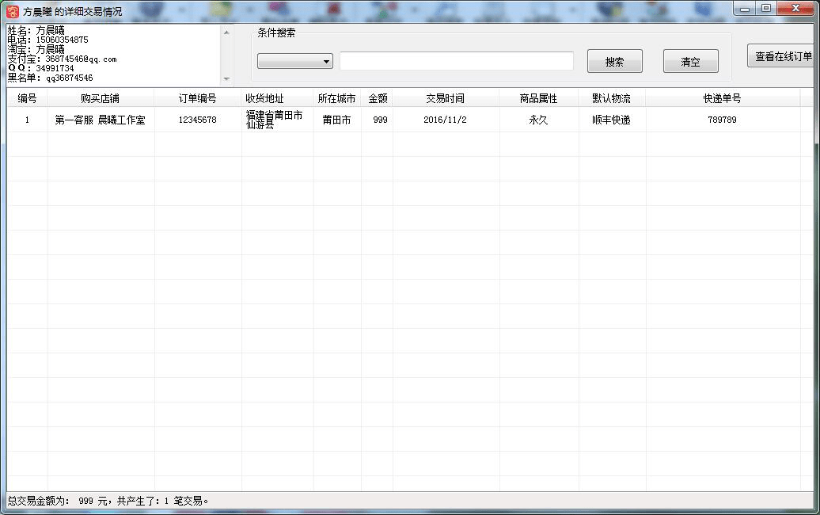The image size is (820, 515).
Task: Select the order row 12345678
Action: pos(197,120)
